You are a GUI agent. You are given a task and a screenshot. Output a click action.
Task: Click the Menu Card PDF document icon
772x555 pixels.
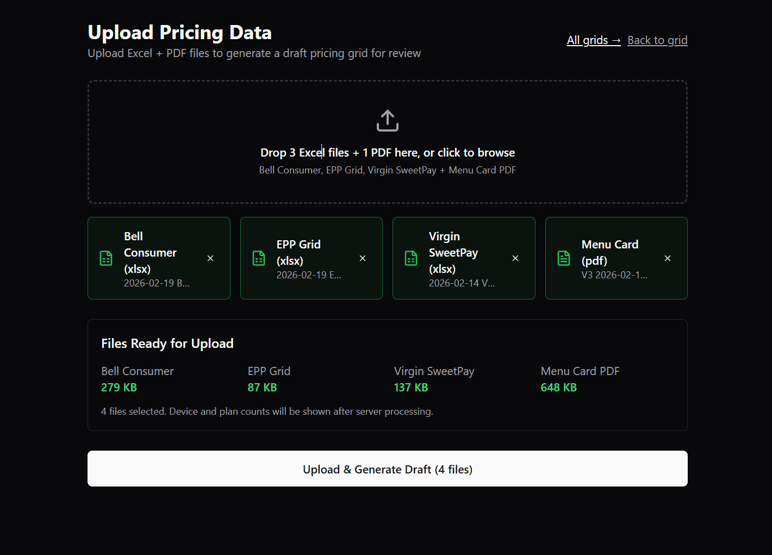[x=564, y=258]
